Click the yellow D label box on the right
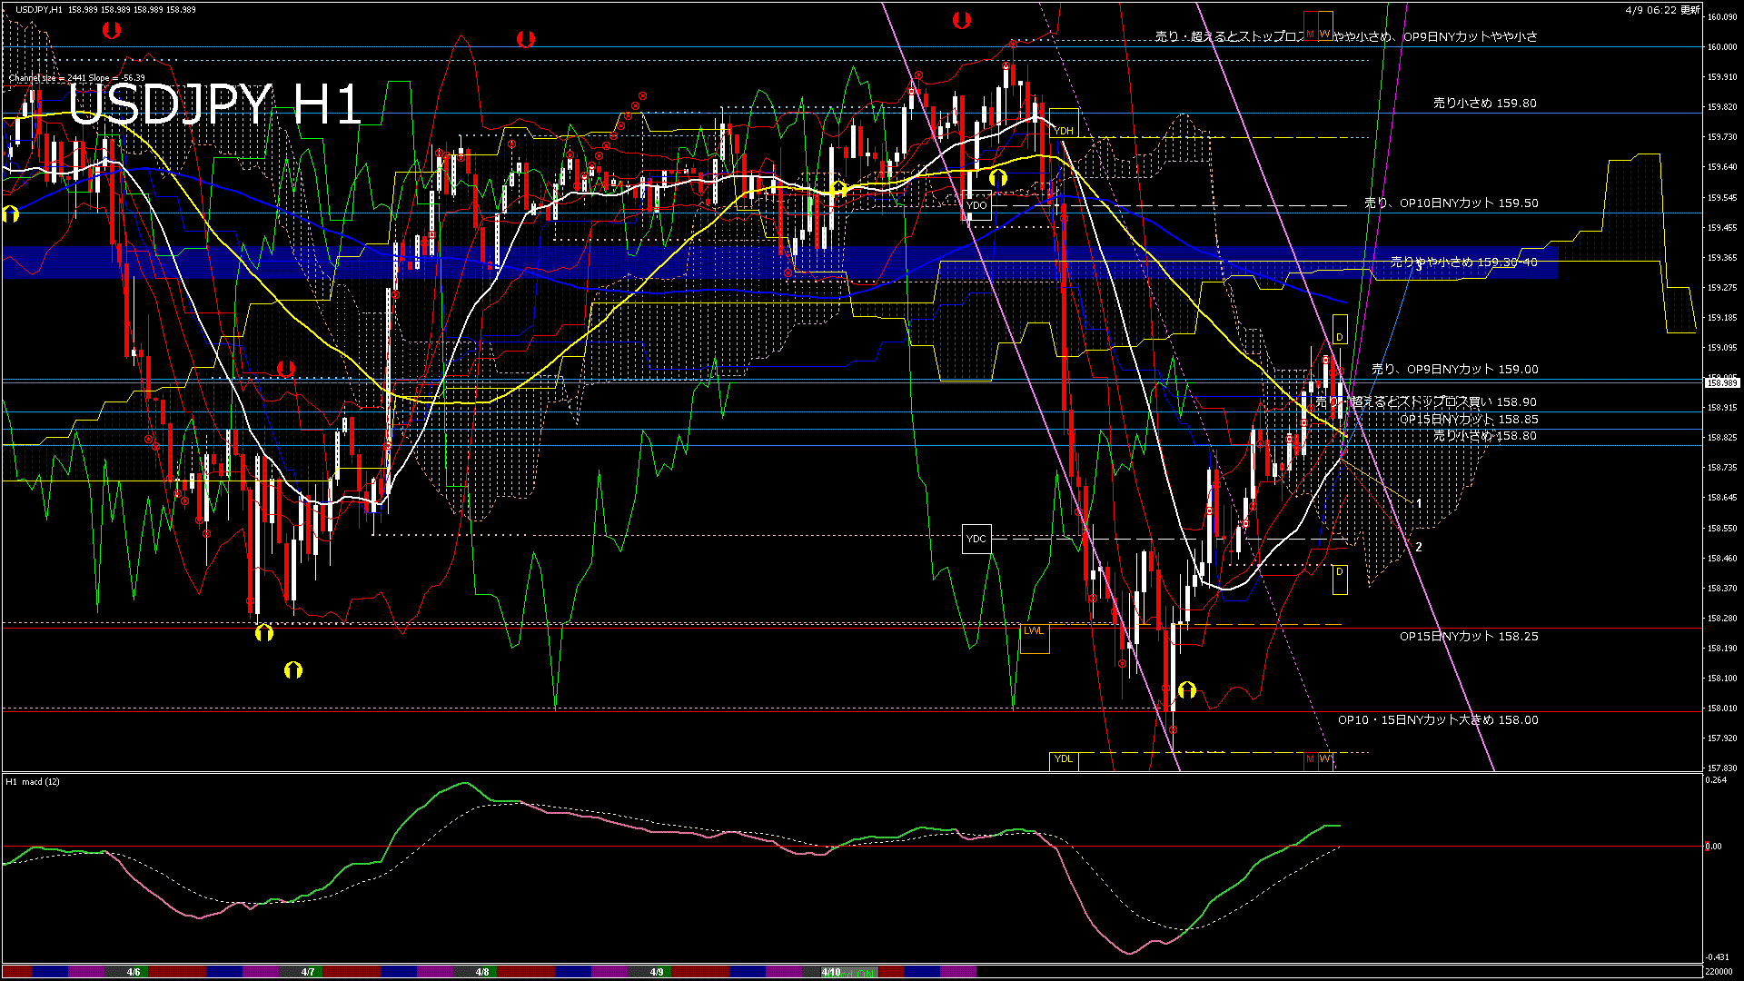 coord(1340,336)
